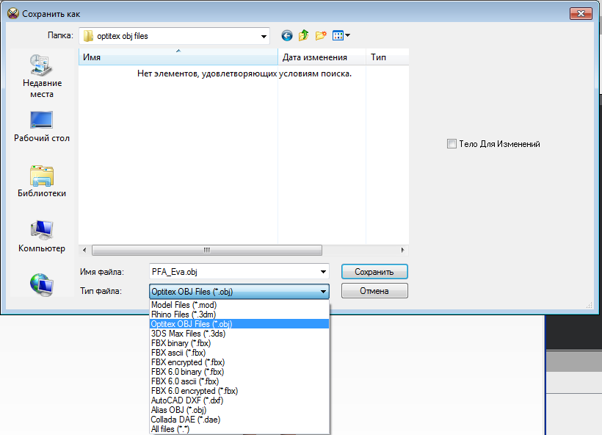Viewport: 602px width, 435px height.
Task: Select FBX 6.0 encrypted (*.fbx) format
Action: coord(239,391)
